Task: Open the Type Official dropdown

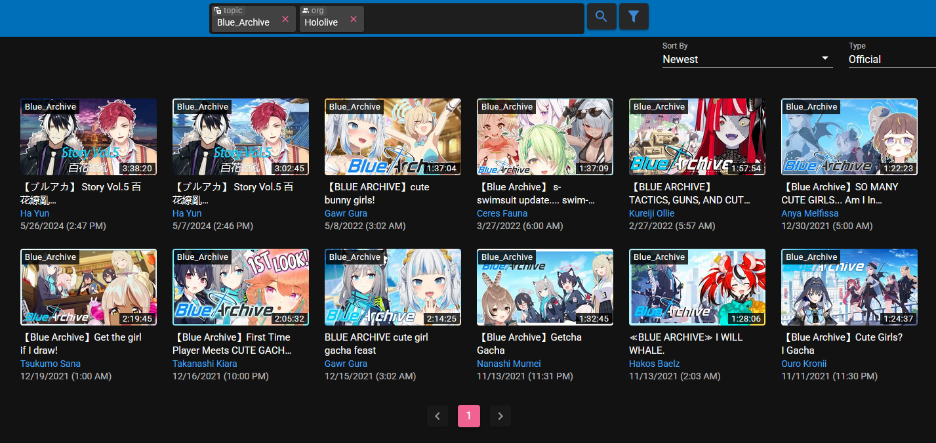Action: tap(891, 59)
